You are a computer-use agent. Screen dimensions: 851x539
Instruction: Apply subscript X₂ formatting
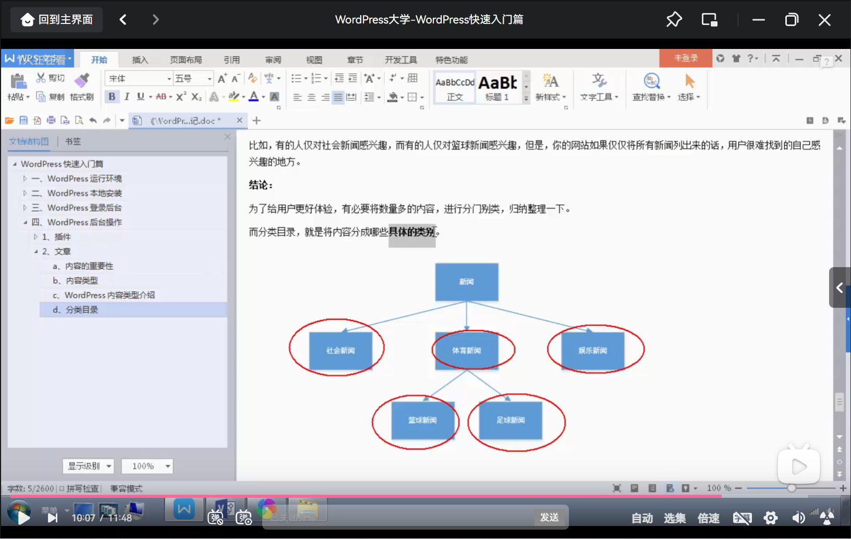pyautogui.click(x=196, y=97)
